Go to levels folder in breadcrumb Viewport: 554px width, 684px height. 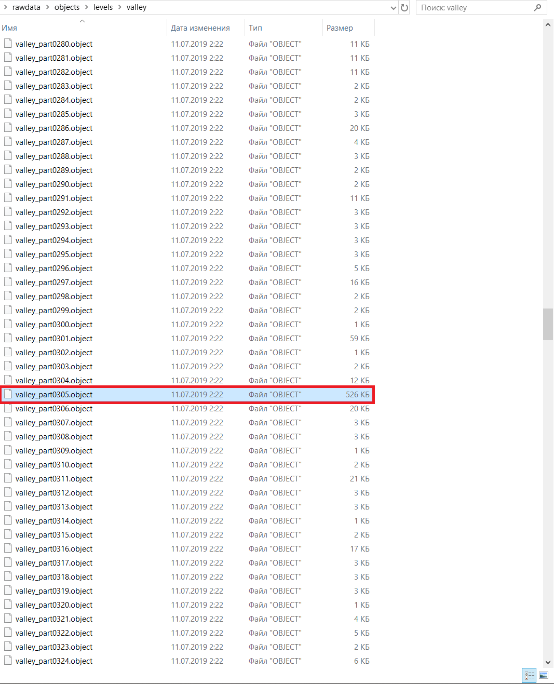pyautogui.click(x=103, y=7)
